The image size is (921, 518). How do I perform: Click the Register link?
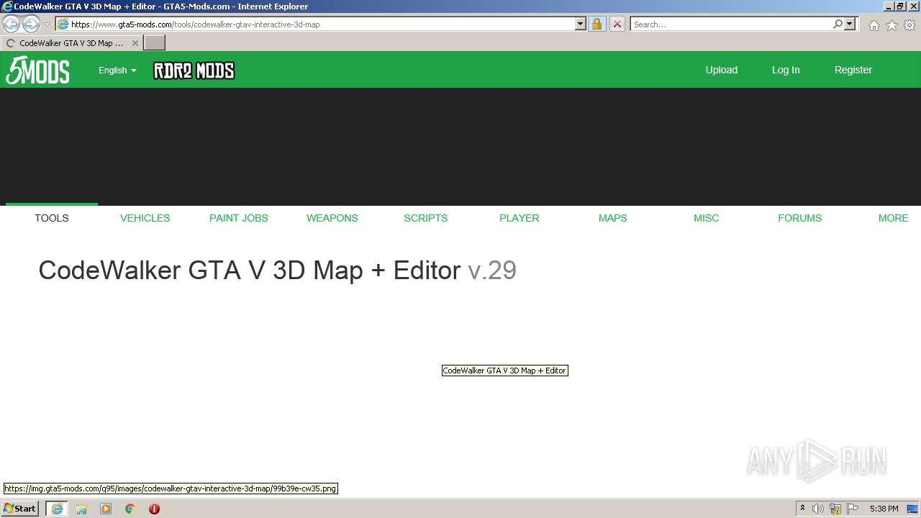853,70
